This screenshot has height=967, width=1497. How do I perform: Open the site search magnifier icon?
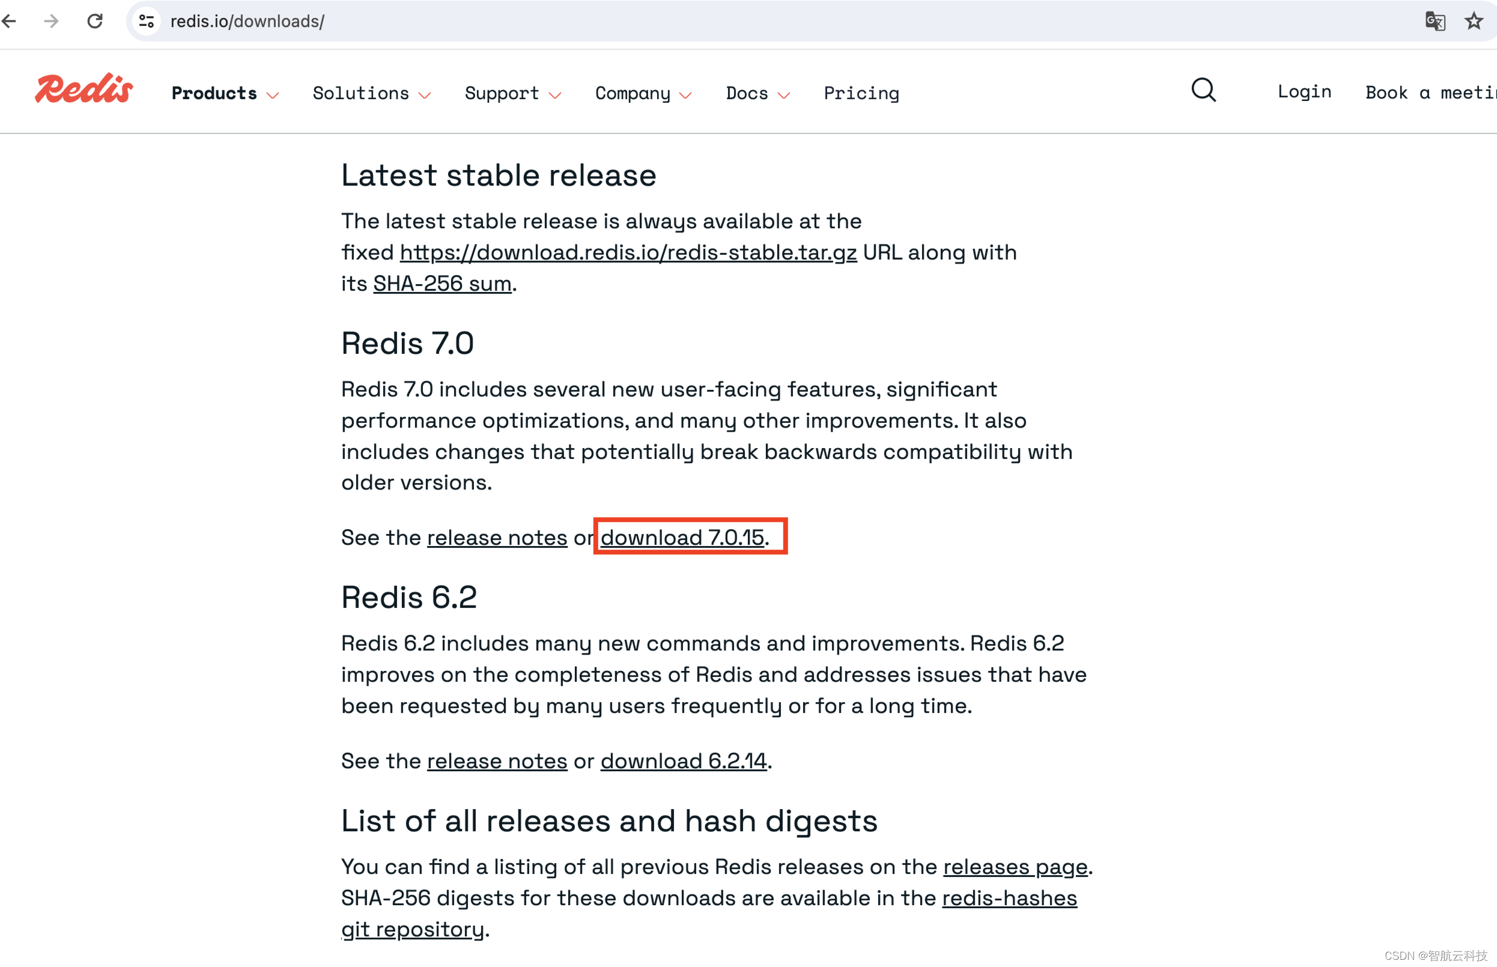point(1203,91)
